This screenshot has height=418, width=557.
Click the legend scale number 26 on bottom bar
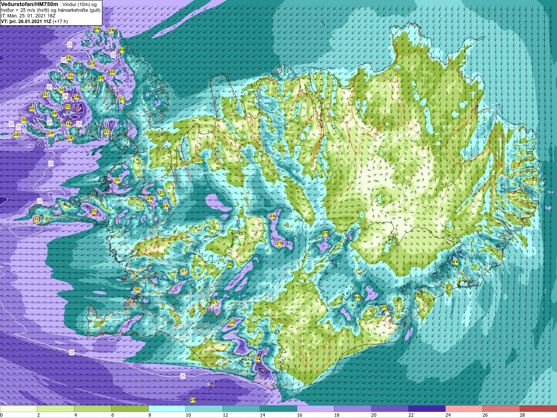[485, 415]
